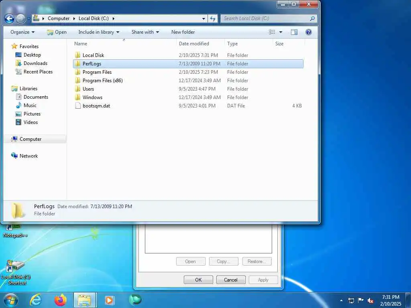
Task: Launch Internet Explorer from taskbar
Action: pos(36,300)
